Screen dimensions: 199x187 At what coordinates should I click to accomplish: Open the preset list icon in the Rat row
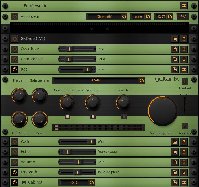pyautogui.click(x=175, y=69)
